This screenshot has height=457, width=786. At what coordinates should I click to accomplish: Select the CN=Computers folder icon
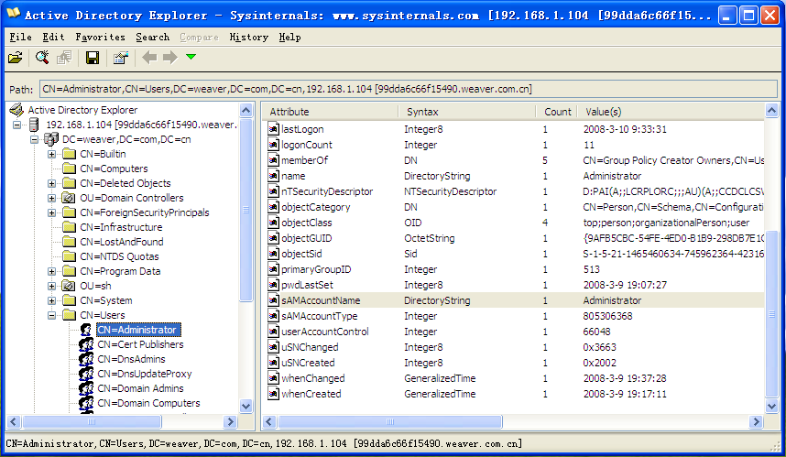pos(70,169)
